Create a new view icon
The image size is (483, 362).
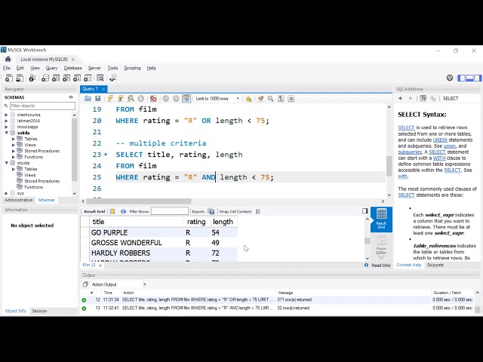66,78
